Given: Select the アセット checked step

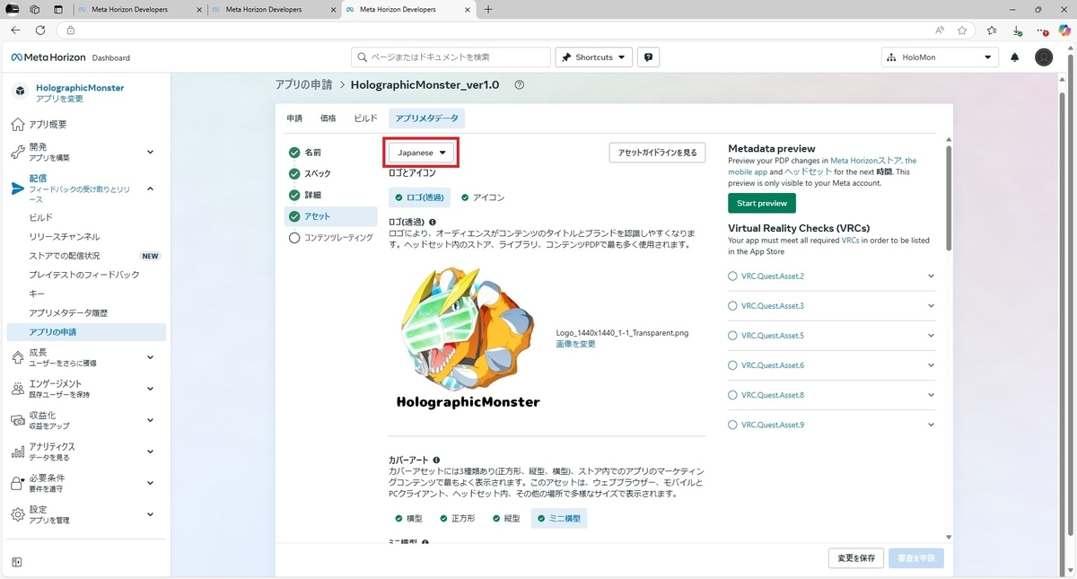Looking at the screenshot, I should click(x=331, y=216).
